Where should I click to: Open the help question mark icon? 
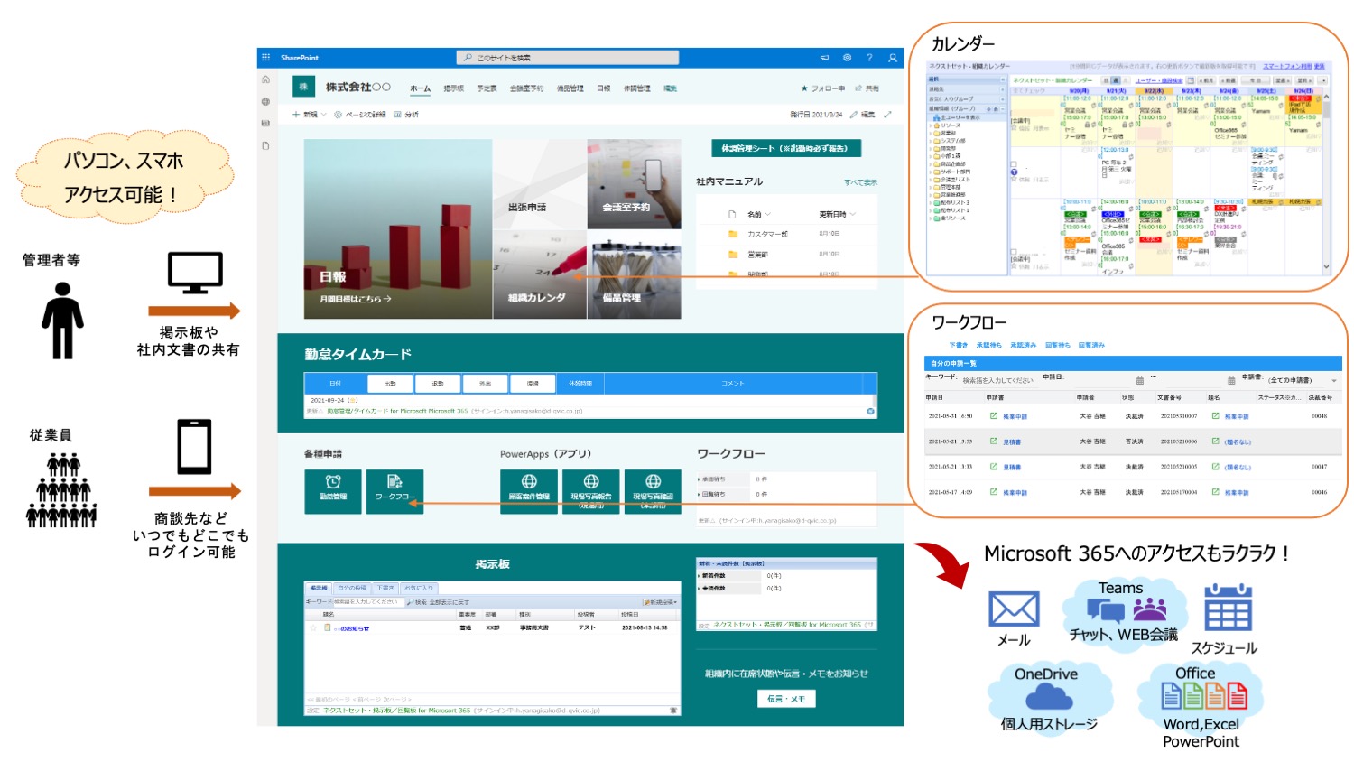click(869, 58)
